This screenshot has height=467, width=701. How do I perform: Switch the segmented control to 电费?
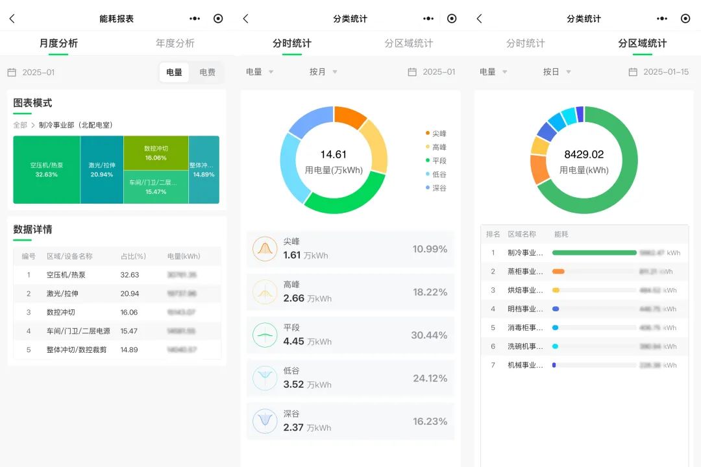click(207, 73)
